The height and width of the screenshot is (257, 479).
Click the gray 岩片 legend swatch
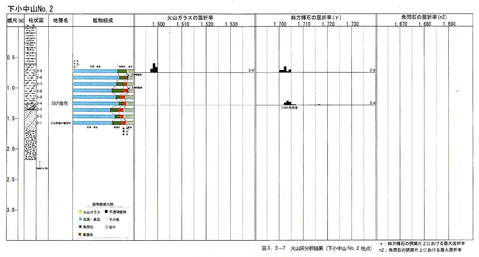[105, 227]
